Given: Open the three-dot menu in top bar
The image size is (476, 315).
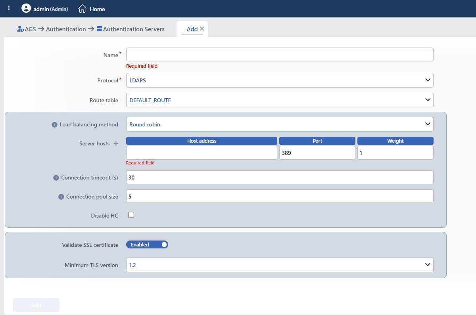Looking at the screenshot, I should 9,8.
